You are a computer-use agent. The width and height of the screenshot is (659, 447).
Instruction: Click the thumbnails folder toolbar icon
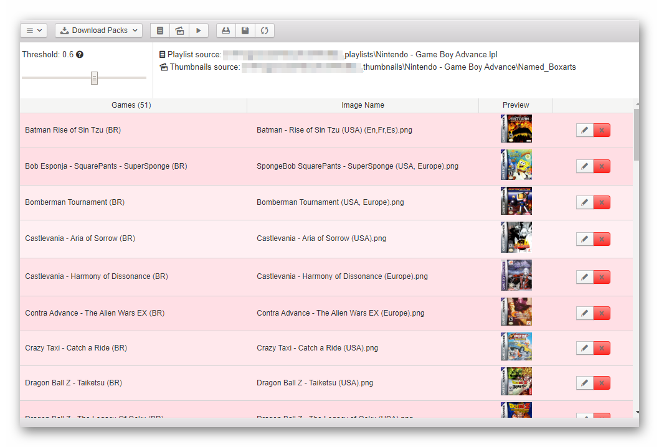[x=179, y=31]
